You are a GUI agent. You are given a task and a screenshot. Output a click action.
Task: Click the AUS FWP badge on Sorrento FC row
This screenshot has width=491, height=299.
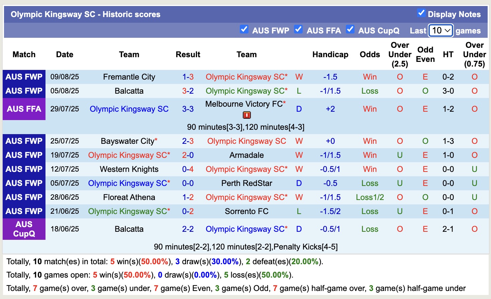[24, 211]
